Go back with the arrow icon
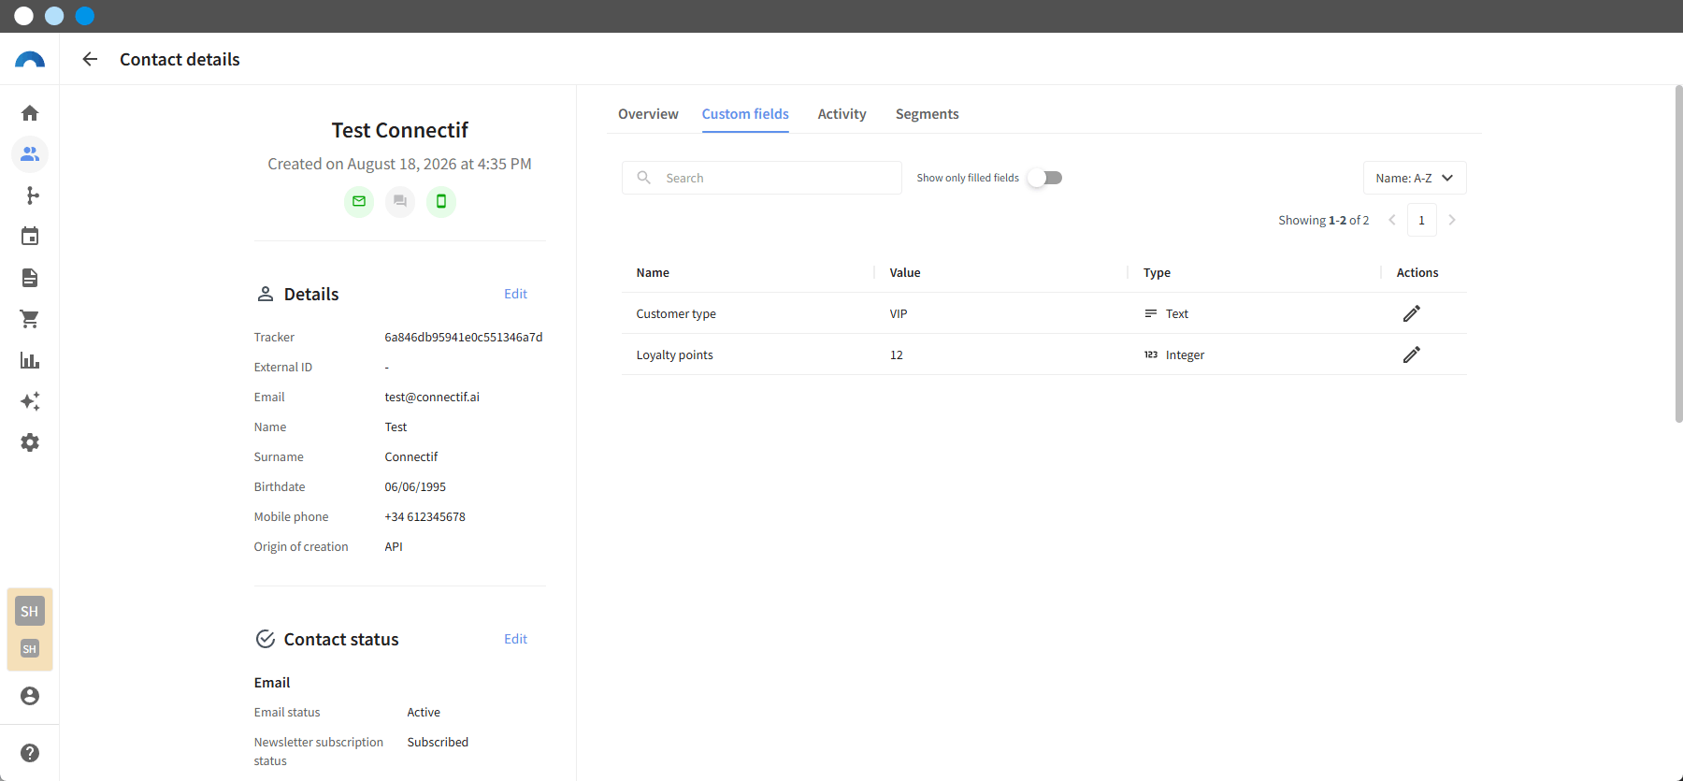The height and width of the screenshot is (781, 1683). coord(90,59)
